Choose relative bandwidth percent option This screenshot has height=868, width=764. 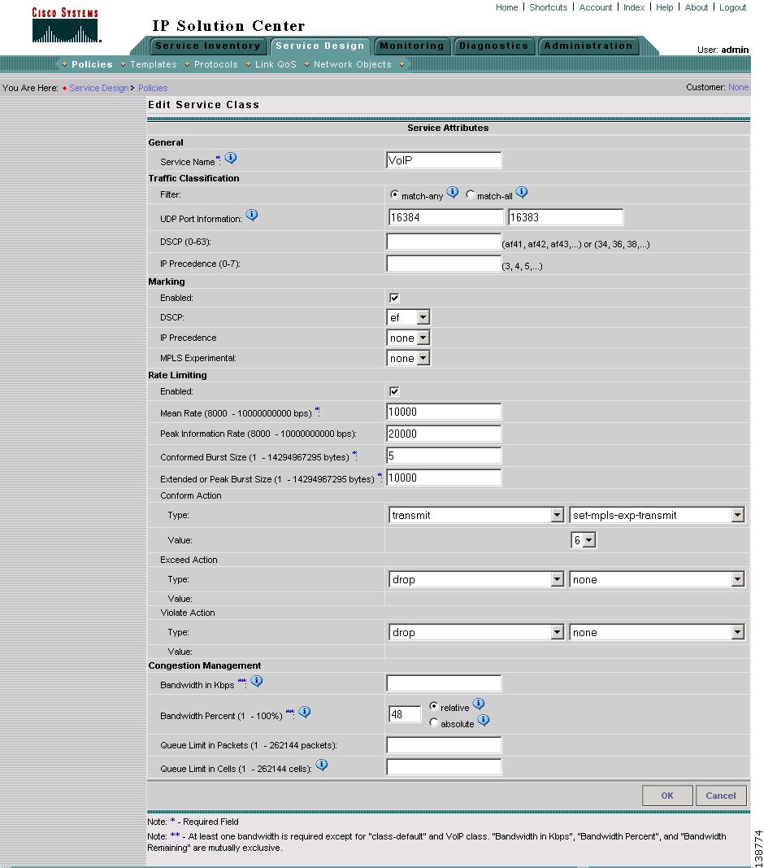click(x=434, y=706)
